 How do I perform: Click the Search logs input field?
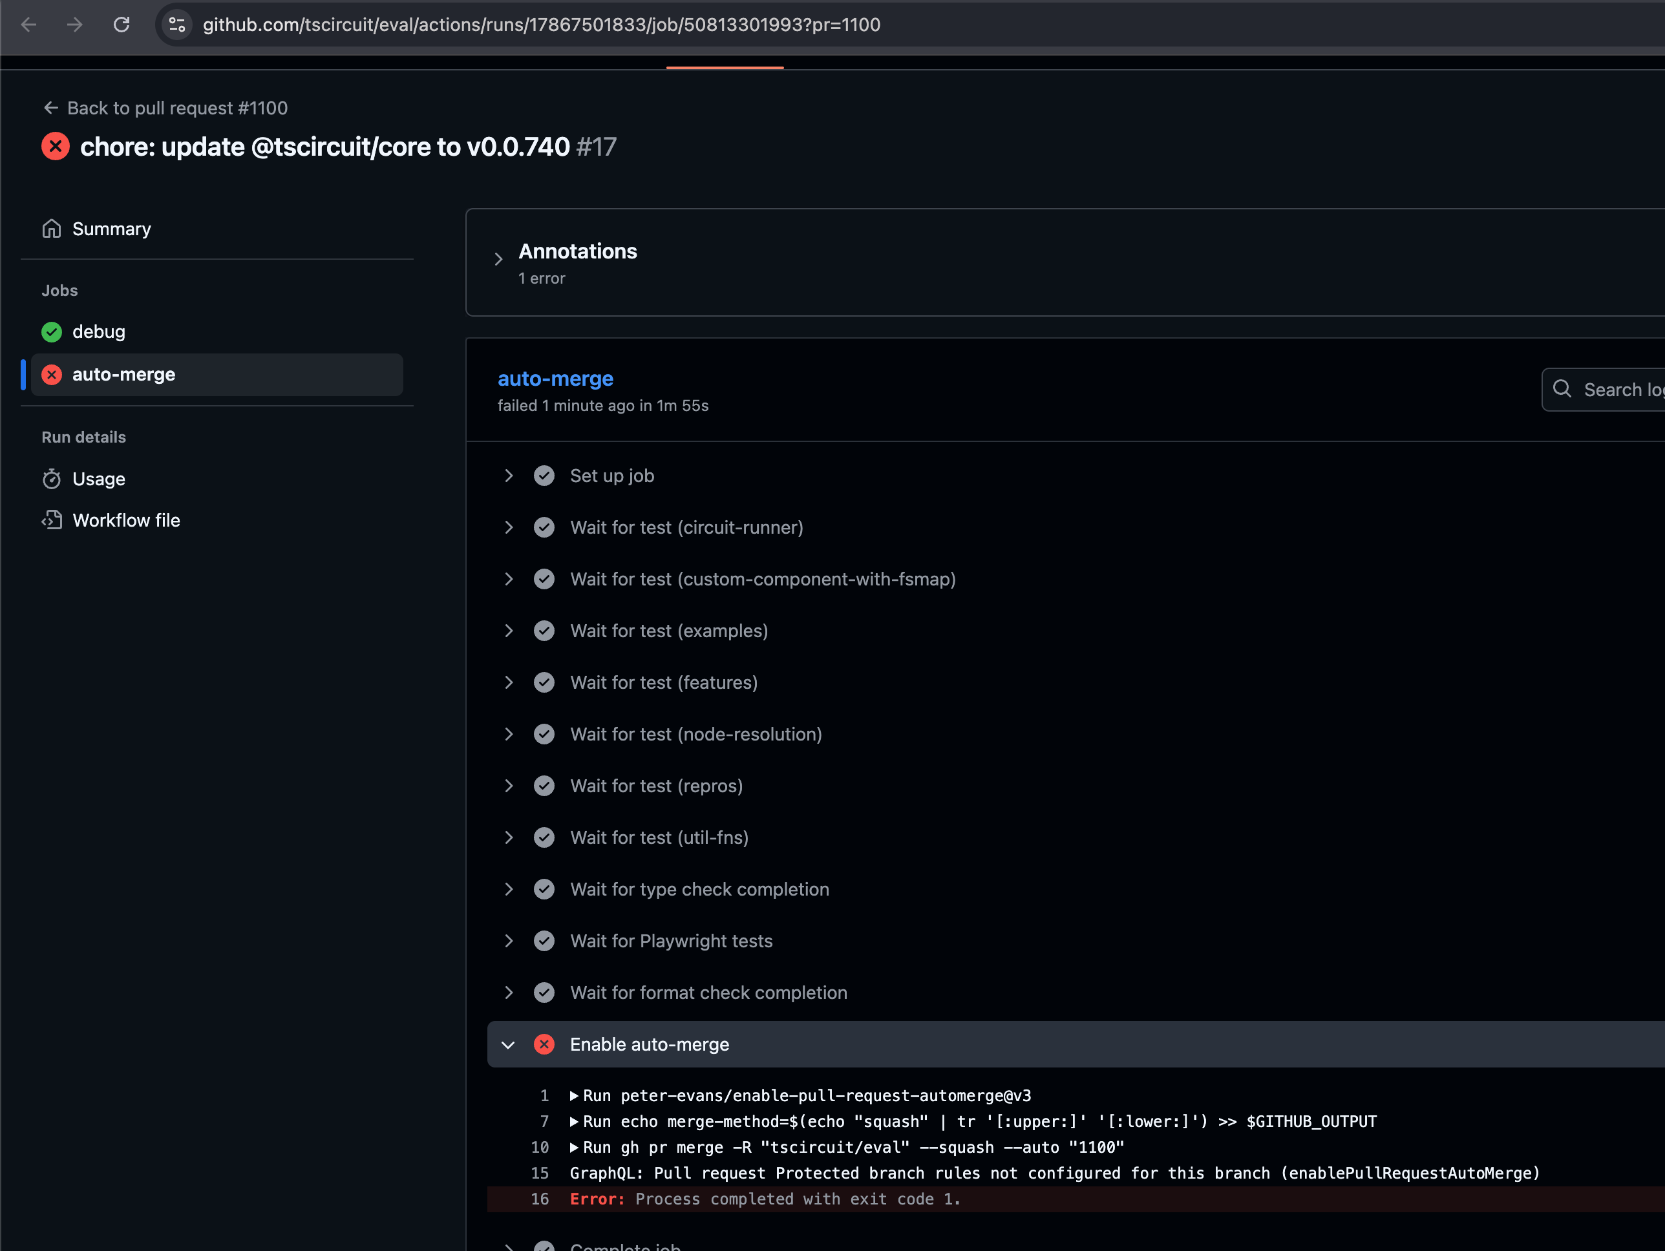point(1618,390)
